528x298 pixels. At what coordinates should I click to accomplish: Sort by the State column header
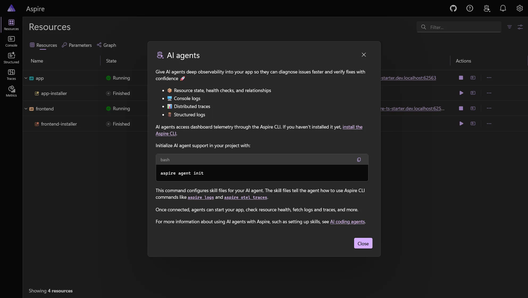tap(111, 61)
